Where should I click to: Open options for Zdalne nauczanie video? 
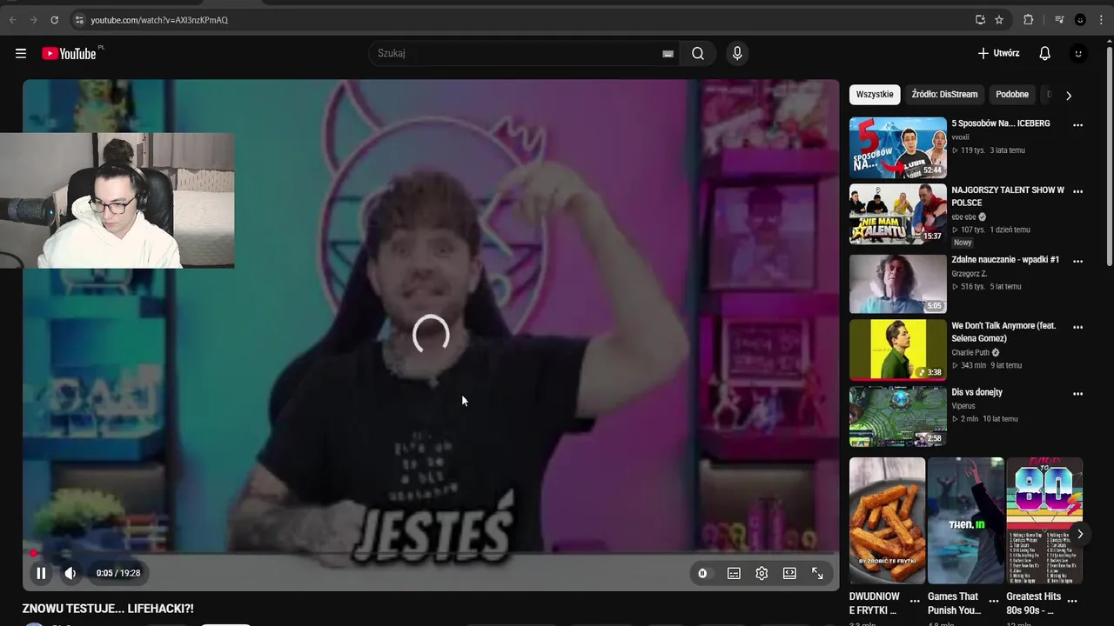click(1077, 261)
